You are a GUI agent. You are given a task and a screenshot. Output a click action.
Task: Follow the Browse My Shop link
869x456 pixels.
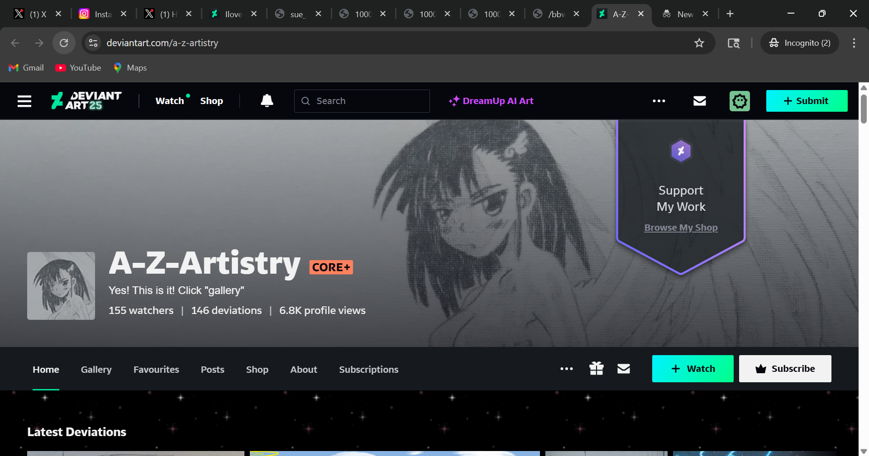(681, 228)
